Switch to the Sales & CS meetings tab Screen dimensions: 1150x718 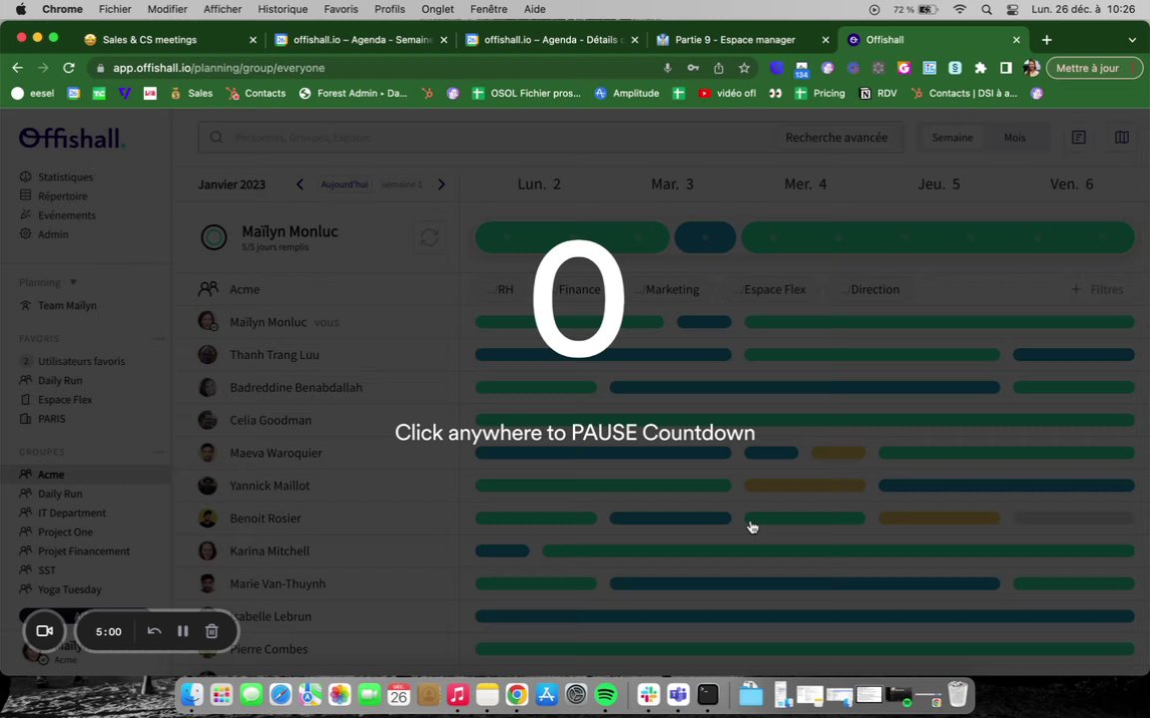tap(170, 40)
